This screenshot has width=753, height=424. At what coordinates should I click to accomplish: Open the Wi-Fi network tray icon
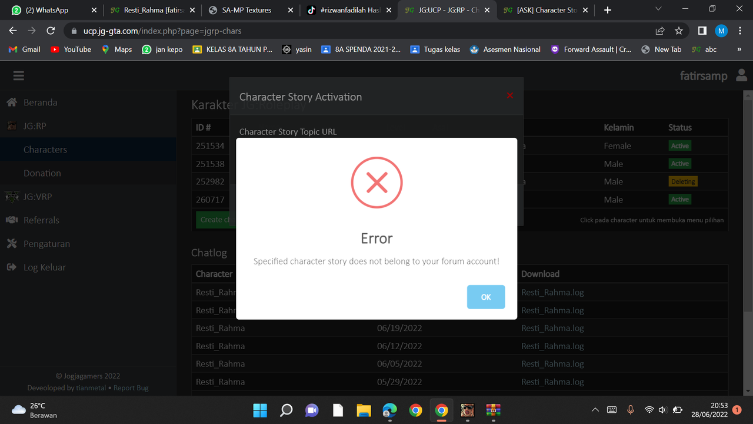[x=649, y=410]
